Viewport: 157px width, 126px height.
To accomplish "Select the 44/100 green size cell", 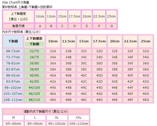I will pos(34,88).
